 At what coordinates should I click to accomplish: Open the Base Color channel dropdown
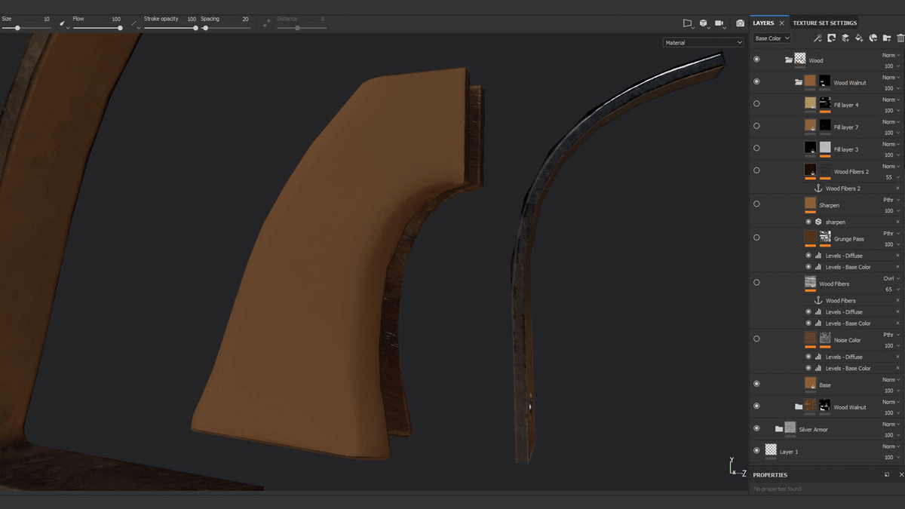(772, 38)
